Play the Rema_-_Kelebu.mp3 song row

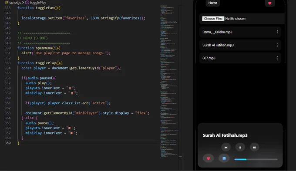click(x=240, y=32)
